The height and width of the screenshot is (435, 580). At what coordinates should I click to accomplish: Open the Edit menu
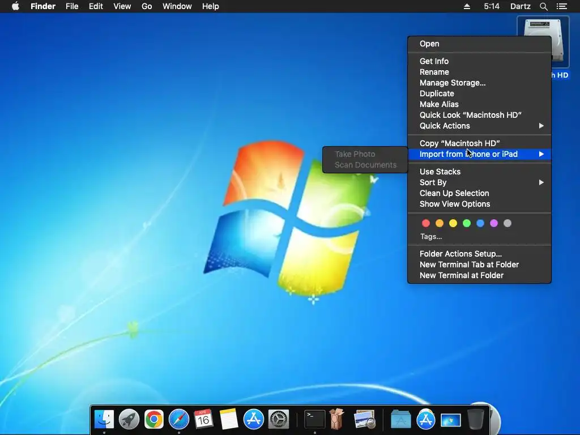pos(96,6)
